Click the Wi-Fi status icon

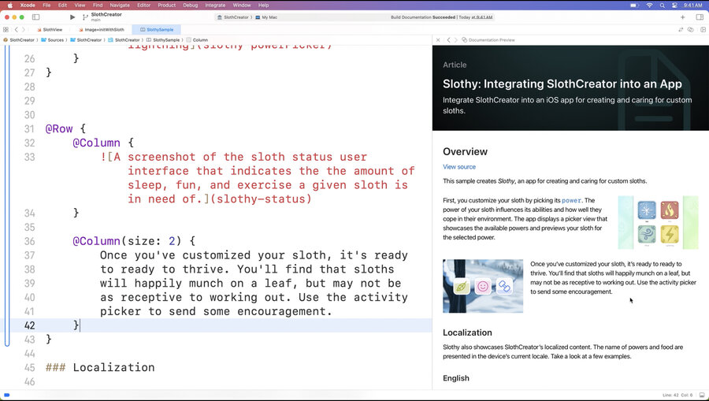tap(649, 5)
